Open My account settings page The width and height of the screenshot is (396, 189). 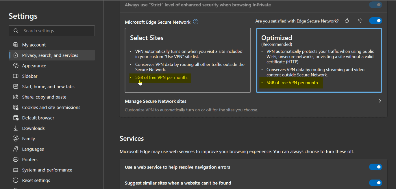coord(52,45)
